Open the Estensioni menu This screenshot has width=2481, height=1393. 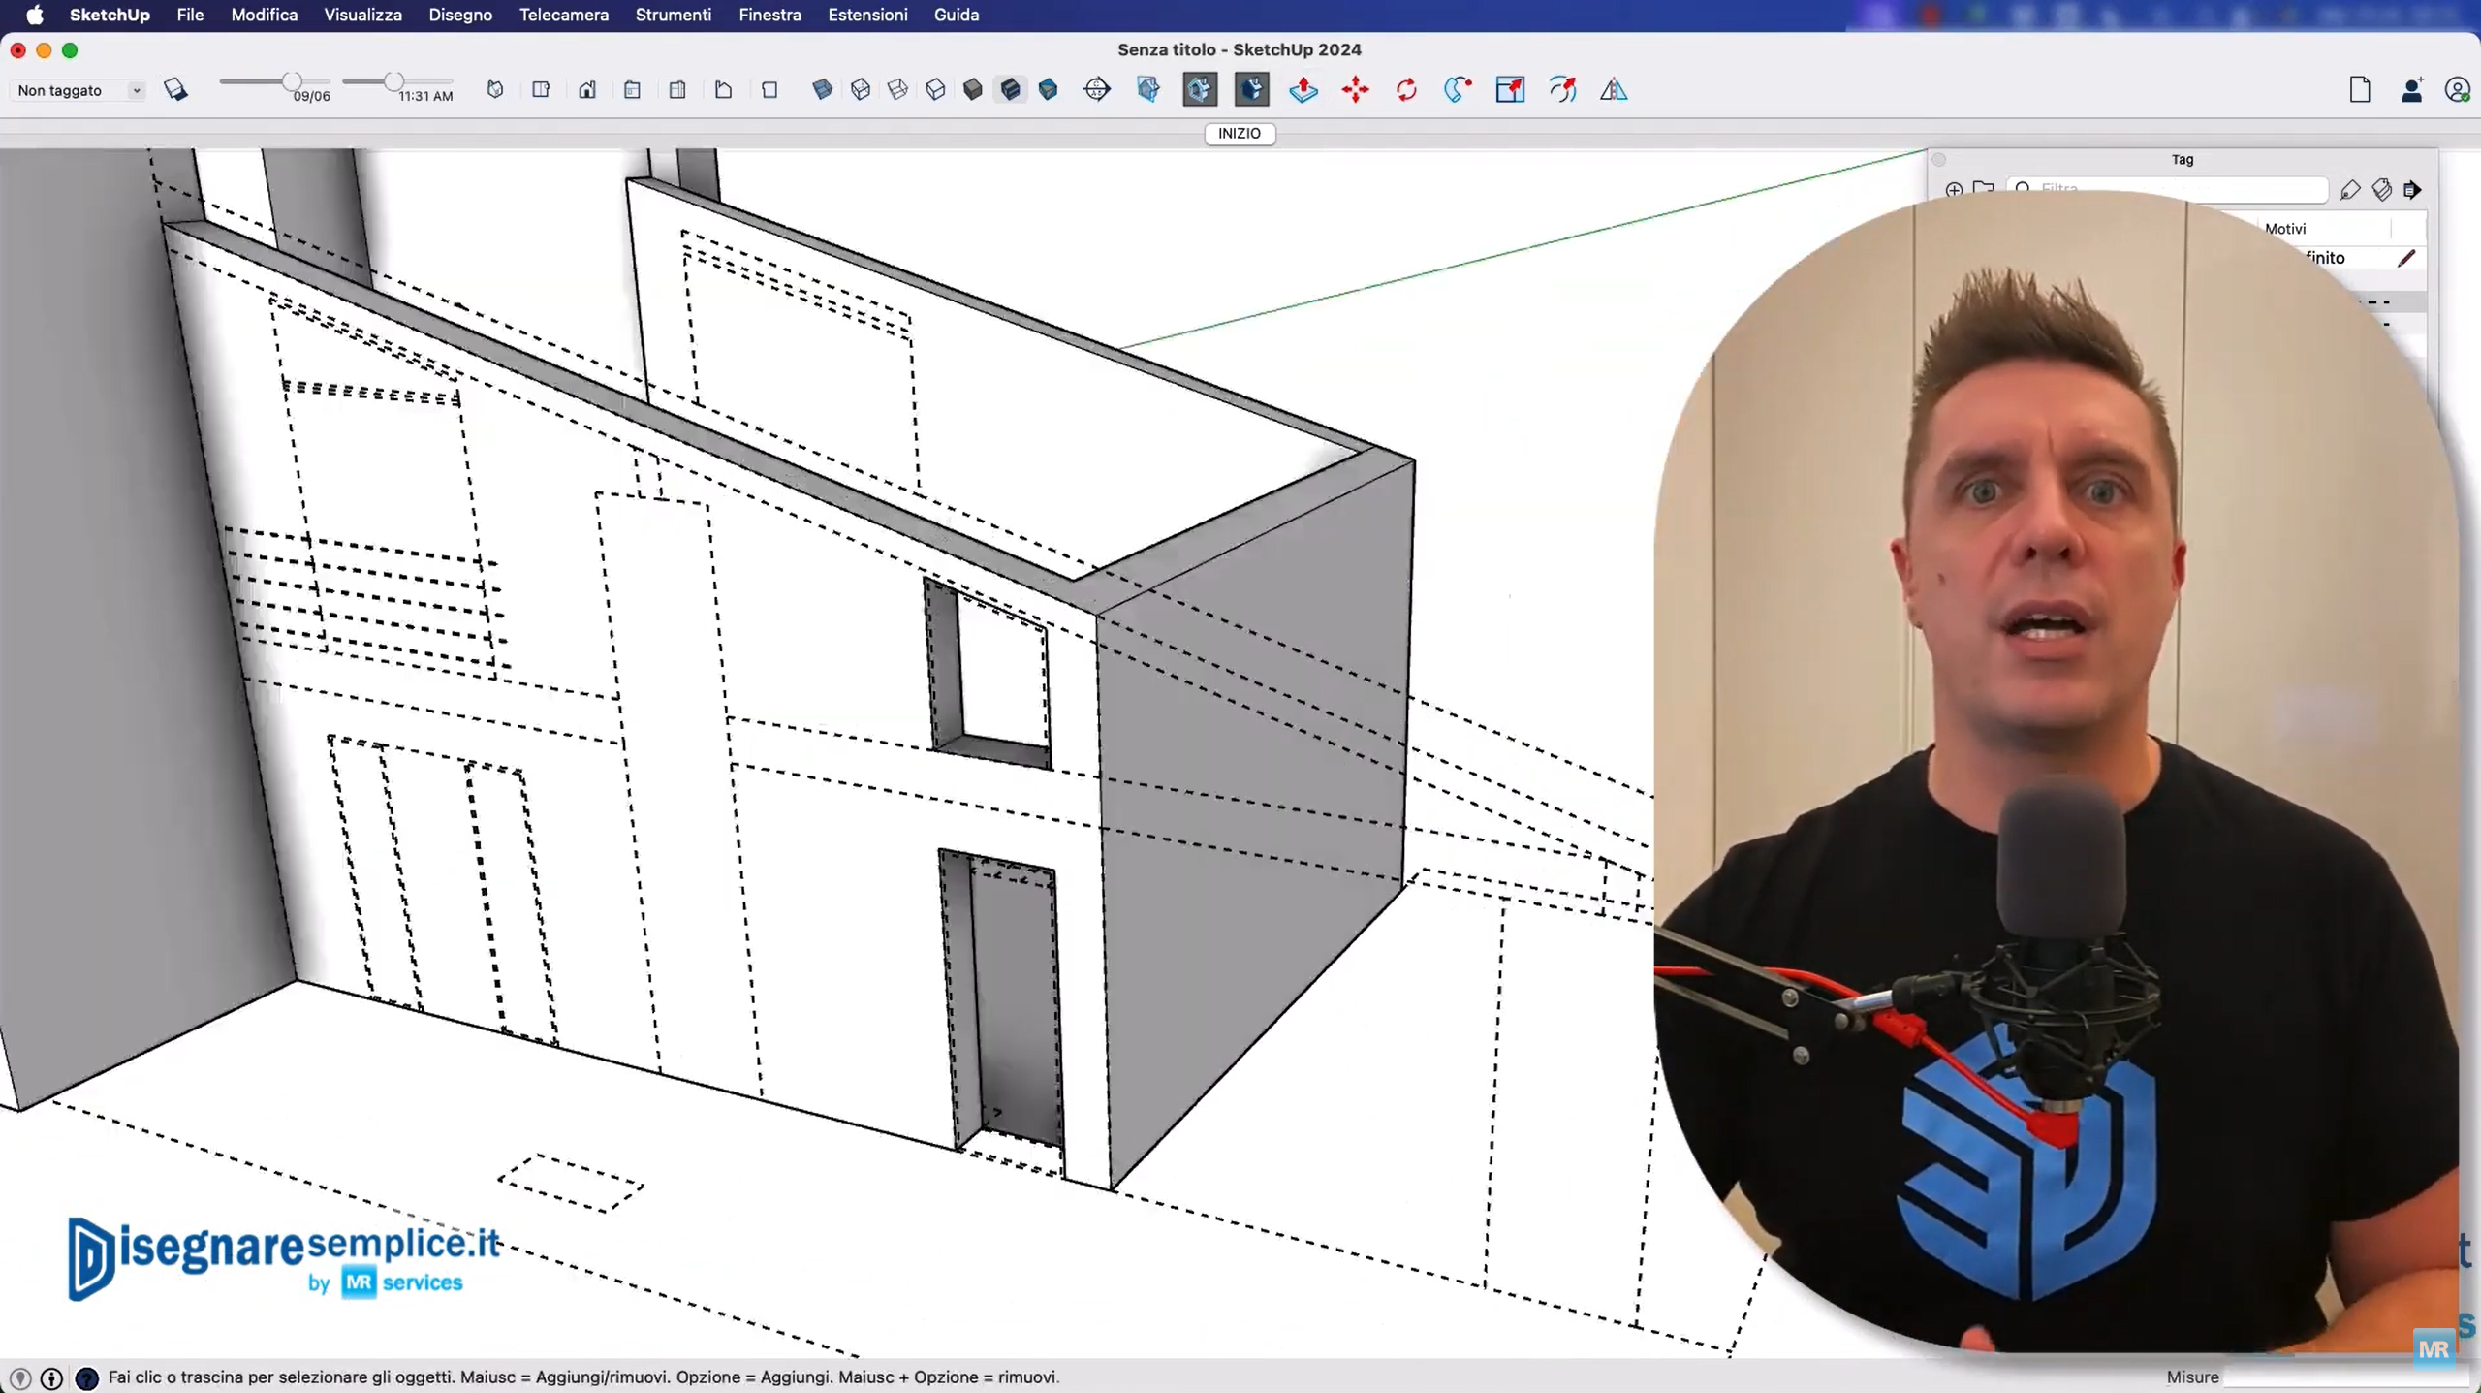[867, 15]
